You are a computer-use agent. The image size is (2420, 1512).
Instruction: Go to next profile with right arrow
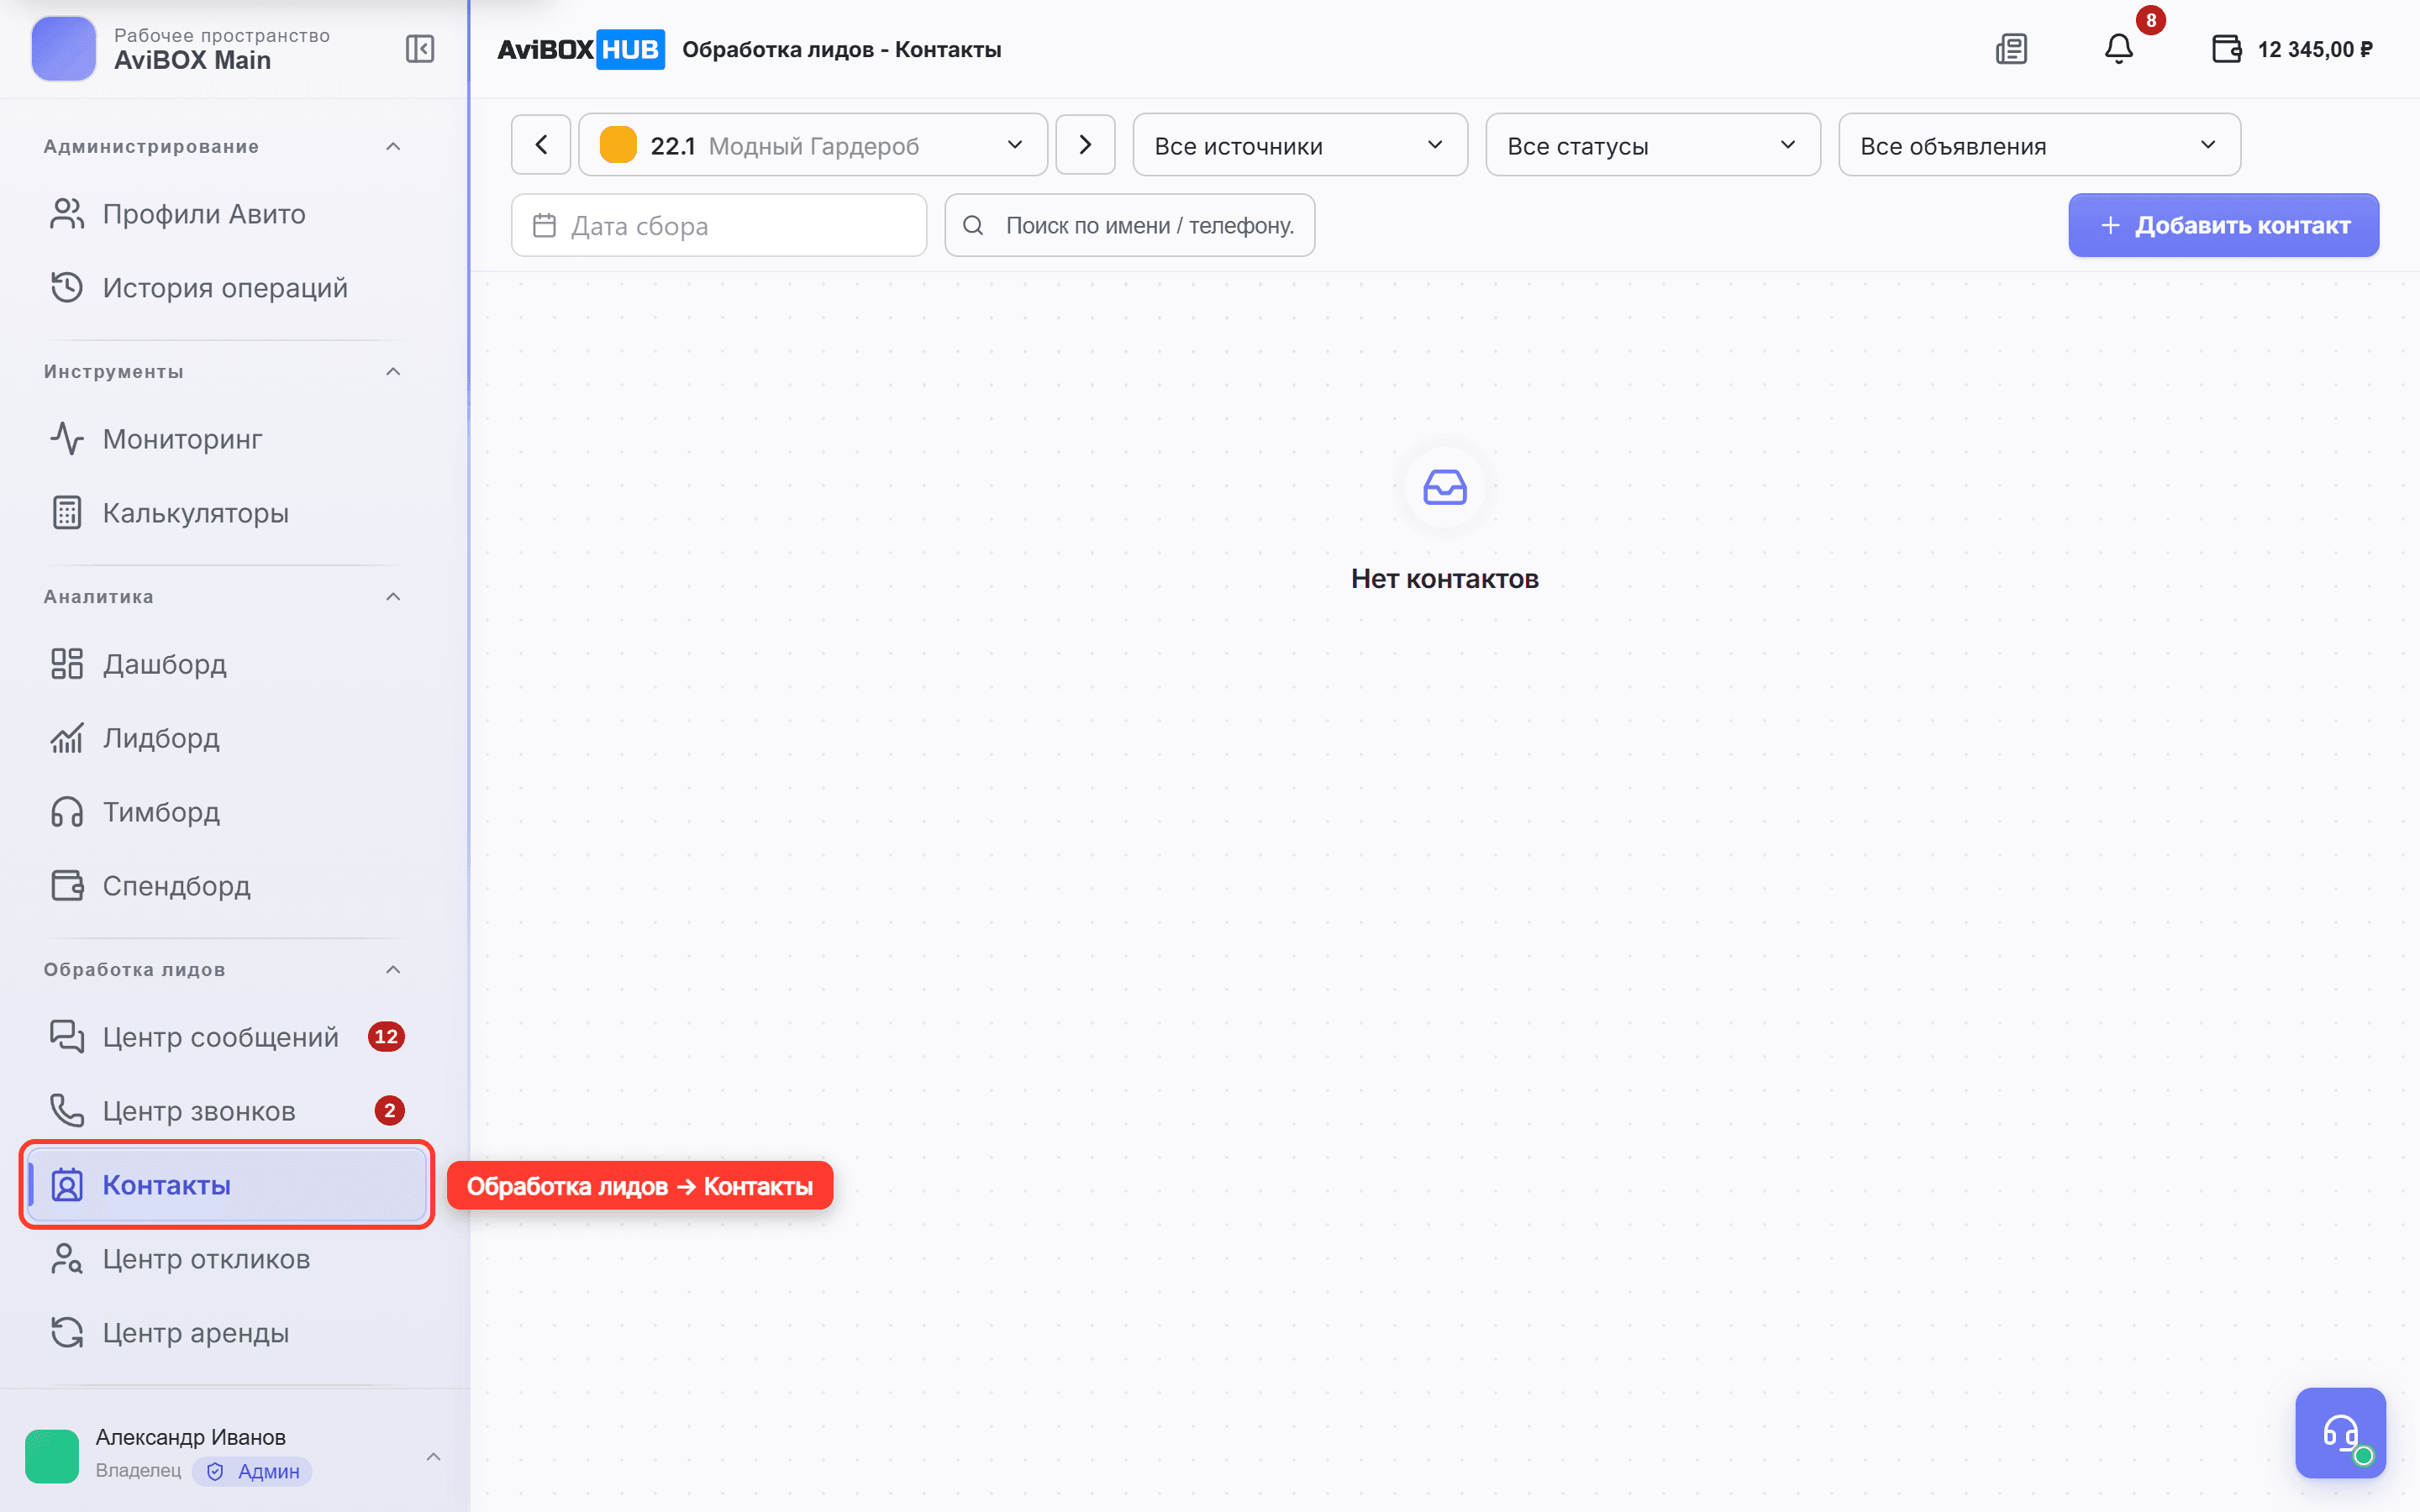click(x=1085, y=145)
